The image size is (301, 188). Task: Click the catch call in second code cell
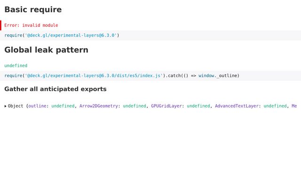click(175, 76)
